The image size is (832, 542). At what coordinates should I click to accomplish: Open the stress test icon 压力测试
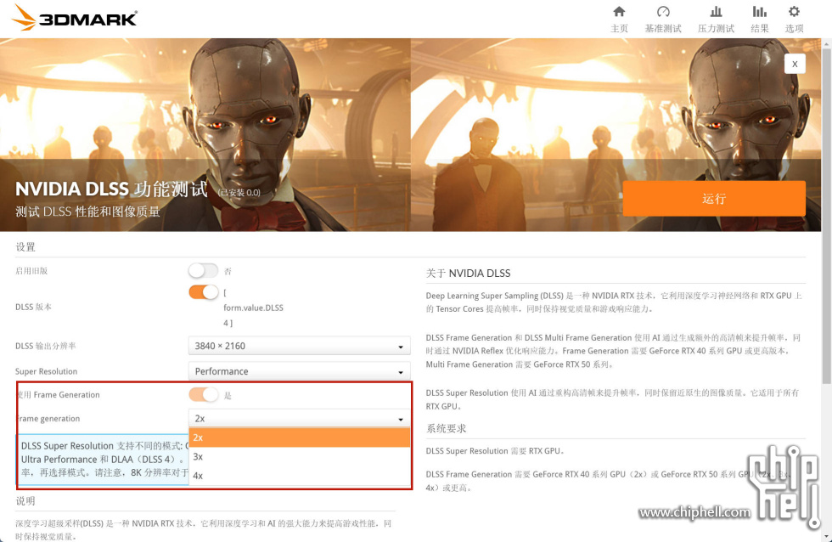point(716,19)
